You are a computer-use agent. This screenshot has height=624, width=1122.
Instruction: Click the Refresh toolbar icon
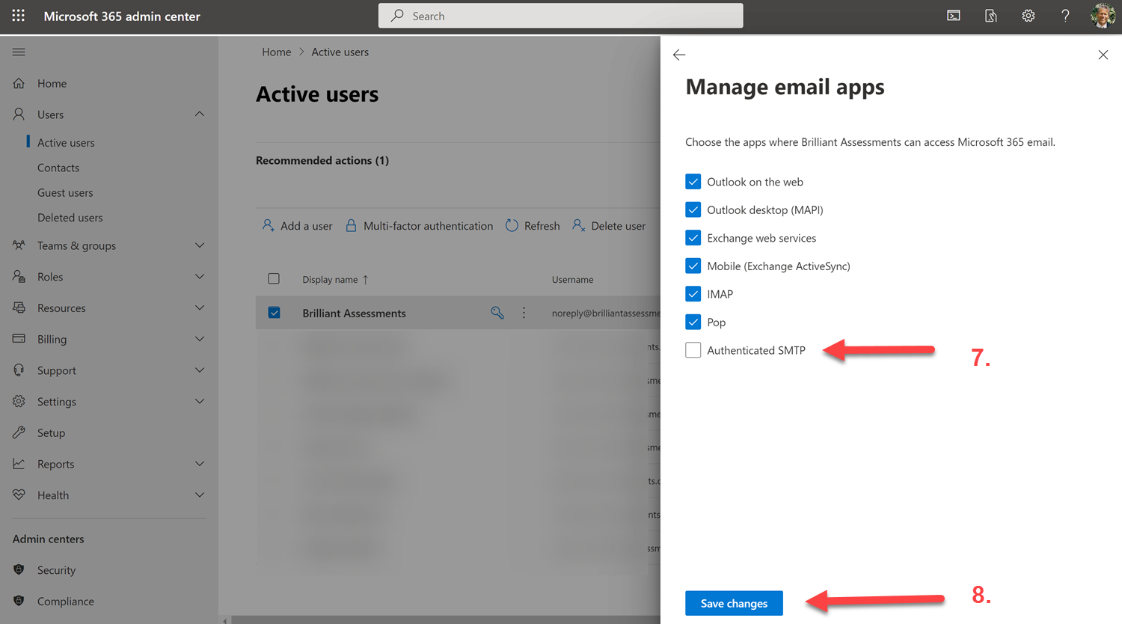[512, 225]
